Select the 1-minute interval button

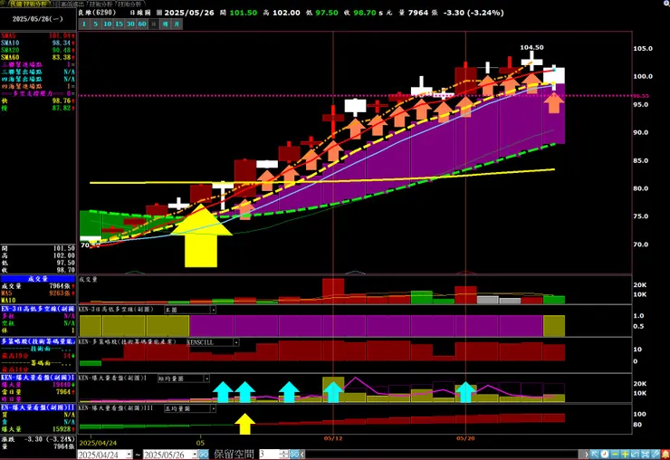click(x=84, y=24)
